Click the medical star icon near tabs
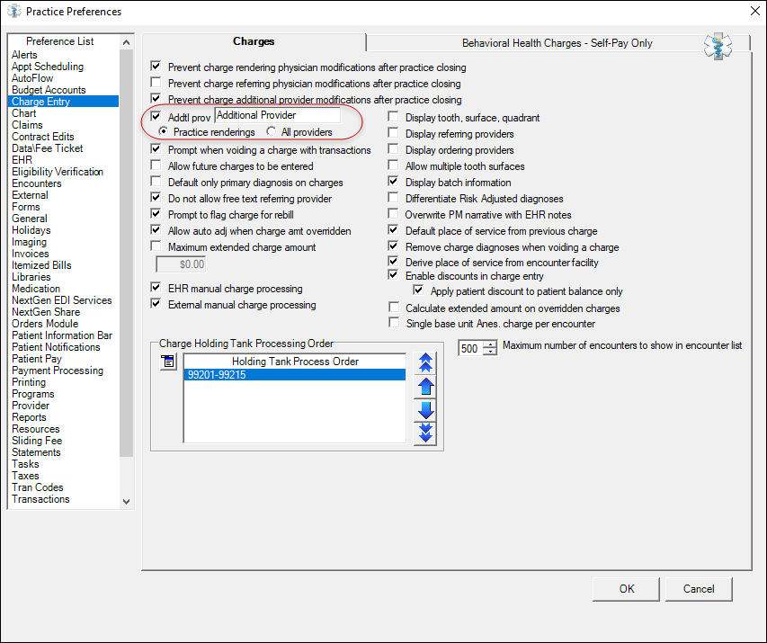The width and height of the screenshot is (767, 643). [x=718, y=47]
